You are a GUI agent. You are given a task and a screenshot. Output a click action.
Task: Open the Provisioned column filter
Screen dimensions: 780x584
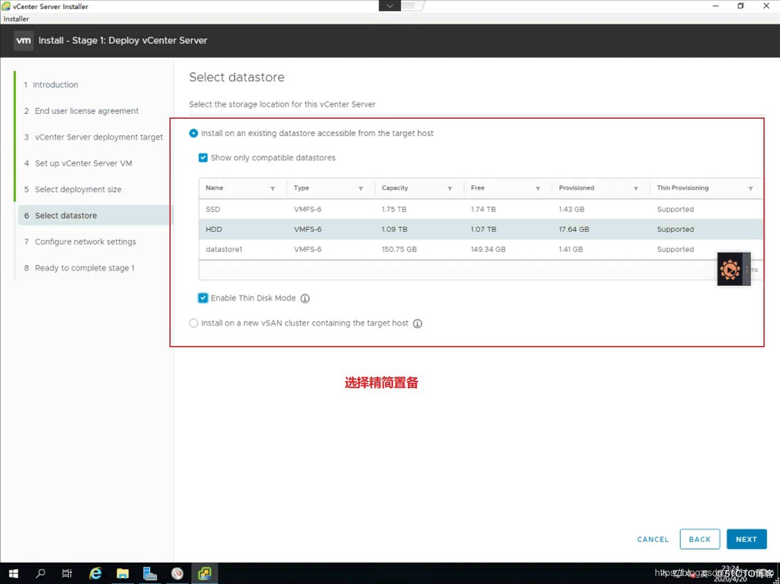pos(635,189)
